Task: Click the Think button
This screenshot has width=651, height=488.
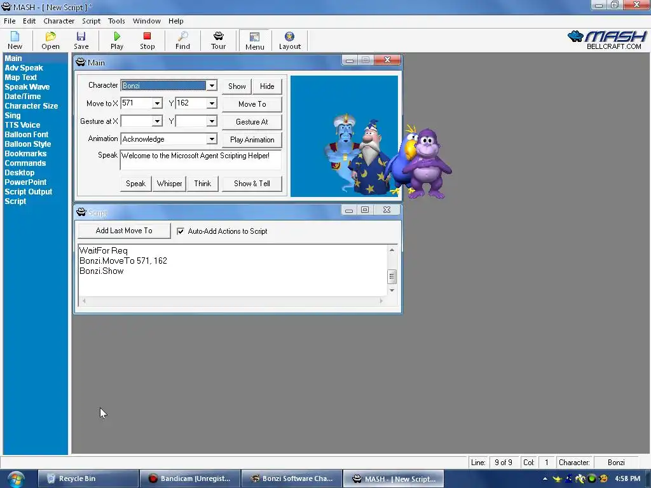Action: (x=203, y=184)
